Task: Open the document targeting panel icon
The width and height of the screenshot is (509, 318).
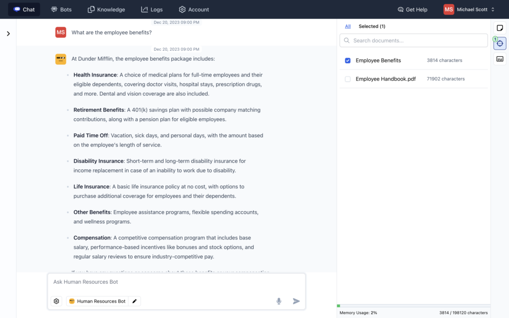Action: (500, 43)
